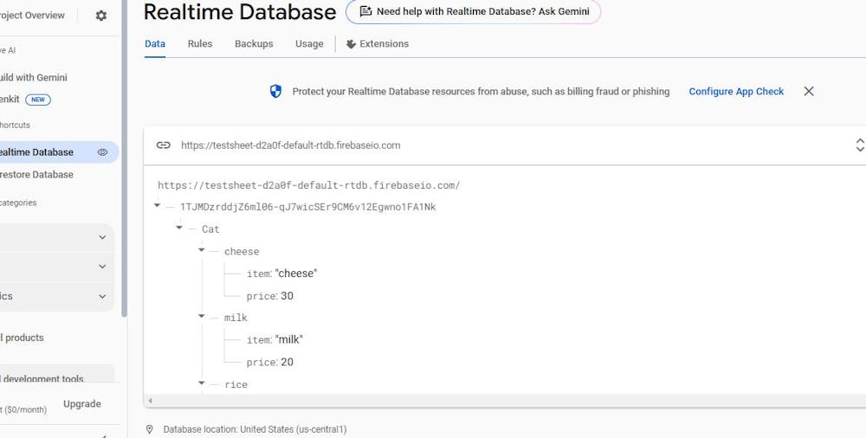Viewport: 866px width, 438px height.
Task: Collapse the rice node
Action: (202, 383)
